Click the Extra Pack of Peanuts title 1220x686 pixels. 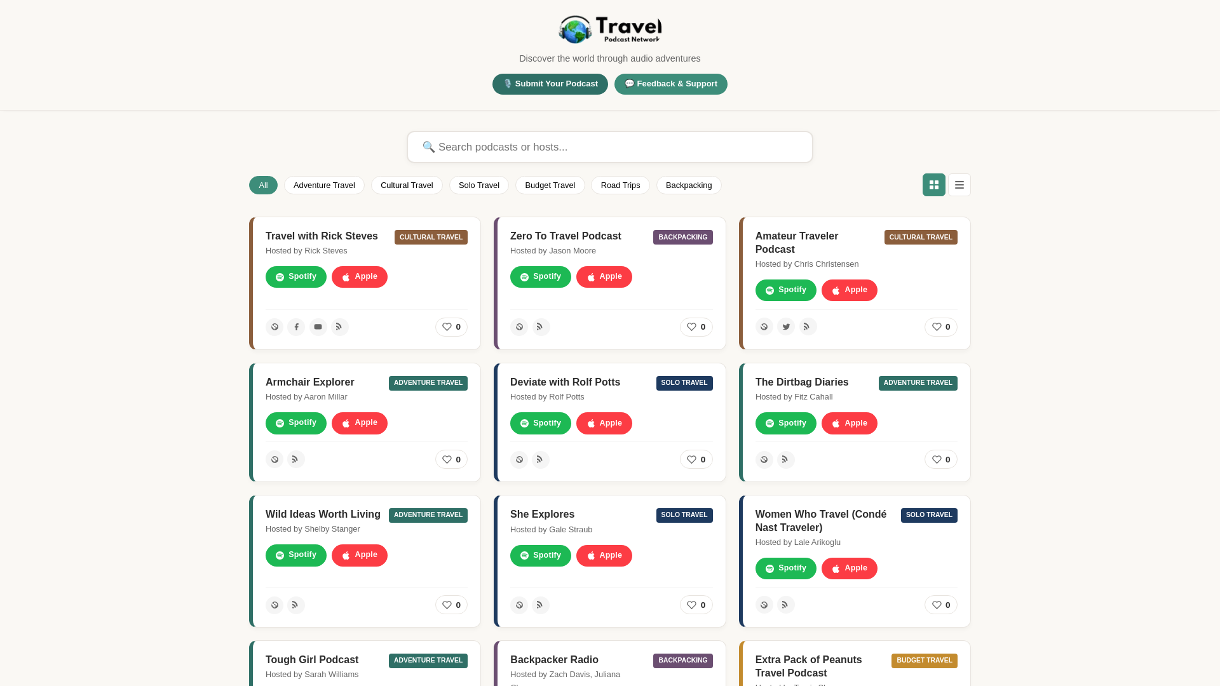point(809,666)
